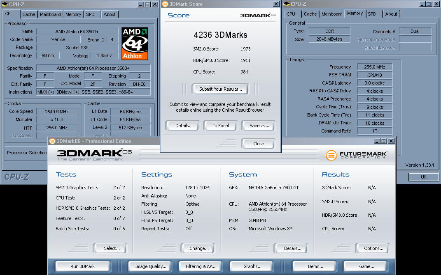Click Instructions field listing MMX, SSE
441x275 pixels.
(93, 92)
